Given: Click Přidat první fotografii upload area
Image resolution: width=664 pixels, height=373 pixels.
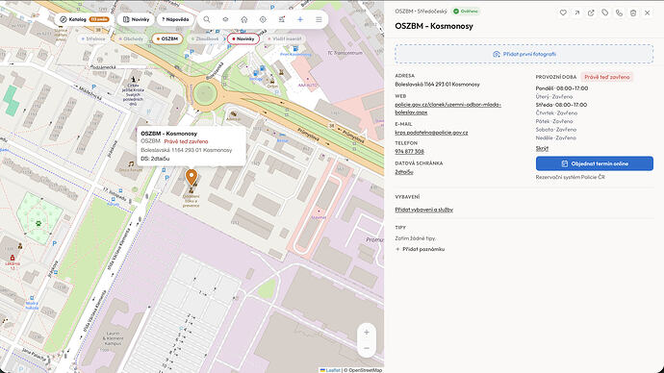Looking at the screenshot, I should (524, 54).
